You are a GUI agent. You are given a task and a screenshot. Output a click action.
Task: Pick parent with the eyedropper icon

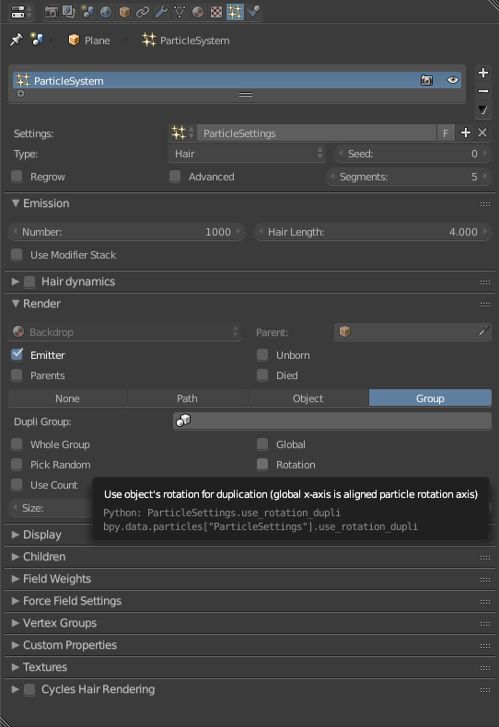483,331
